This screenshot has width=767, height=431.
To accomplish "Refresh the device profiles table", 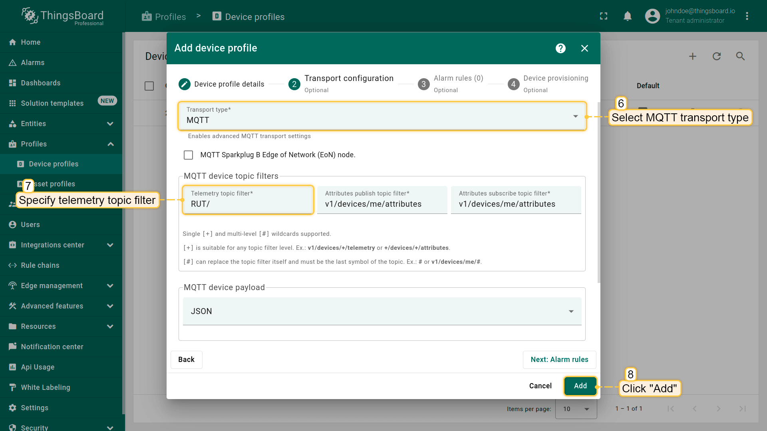I will (x=717, y=56).
